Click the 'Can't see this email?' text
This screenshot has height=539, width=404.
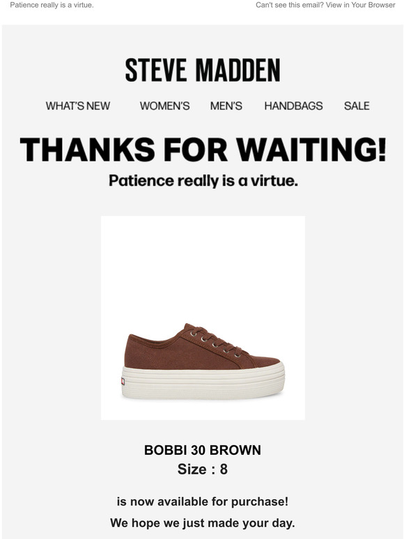click(290, 5)
